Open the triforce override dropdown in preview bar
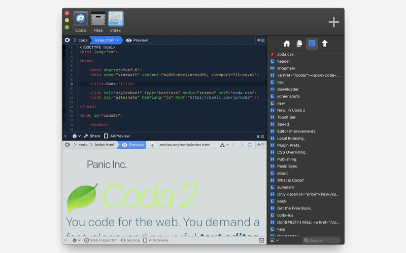The height and width of the screenshot is (253, 406). coord(224,145)
